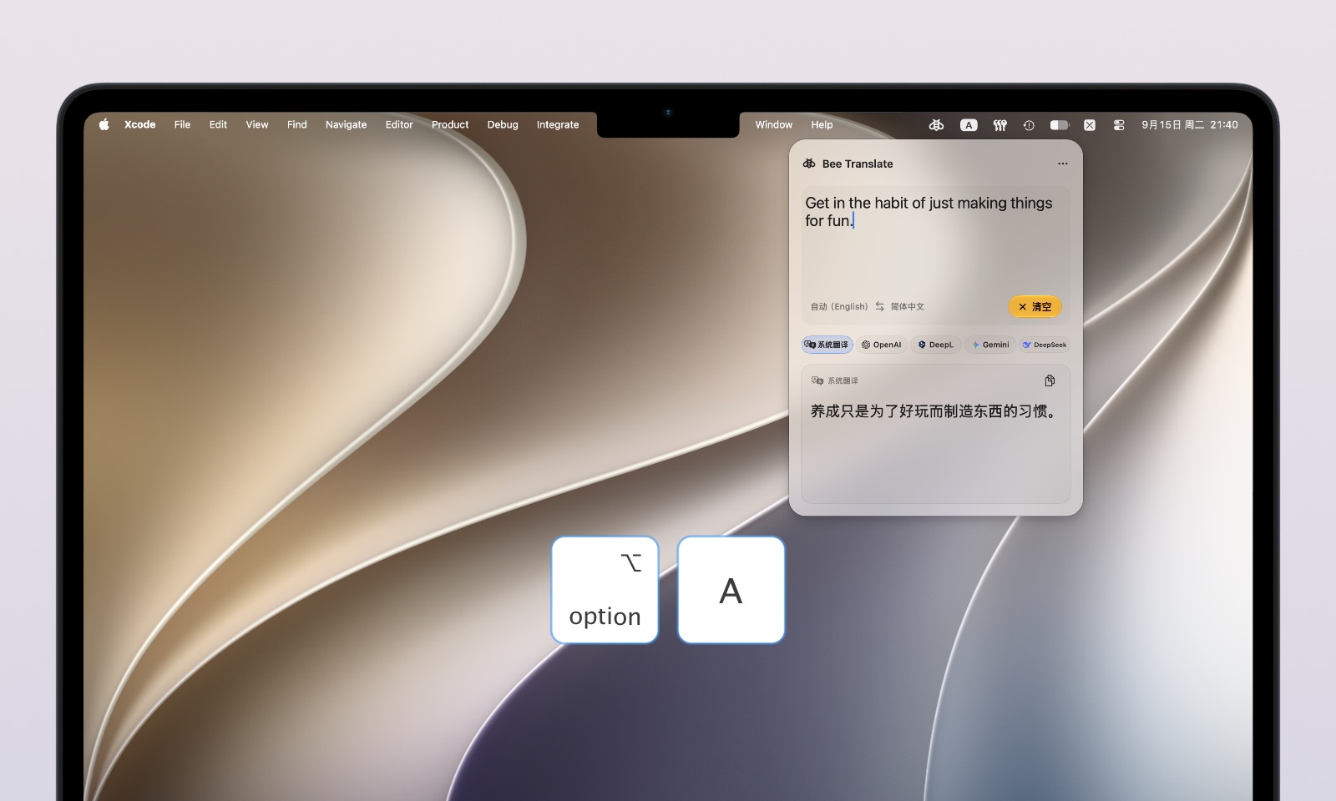Click the 系统翻译 icon in the result card

(817, 380)
